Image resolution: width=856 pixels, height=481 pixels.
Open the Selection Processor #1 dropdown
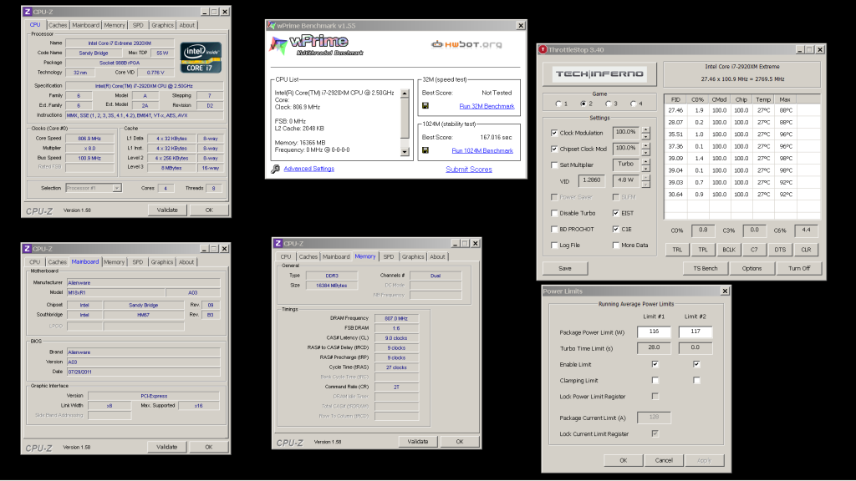pos(117,188)
